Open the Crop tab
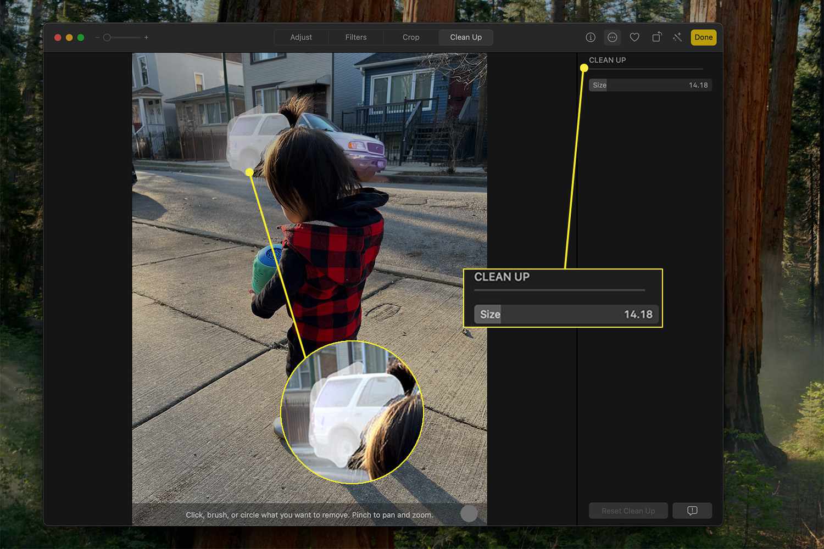This screenshot has height=549, width=824. (x=411, y=37)
